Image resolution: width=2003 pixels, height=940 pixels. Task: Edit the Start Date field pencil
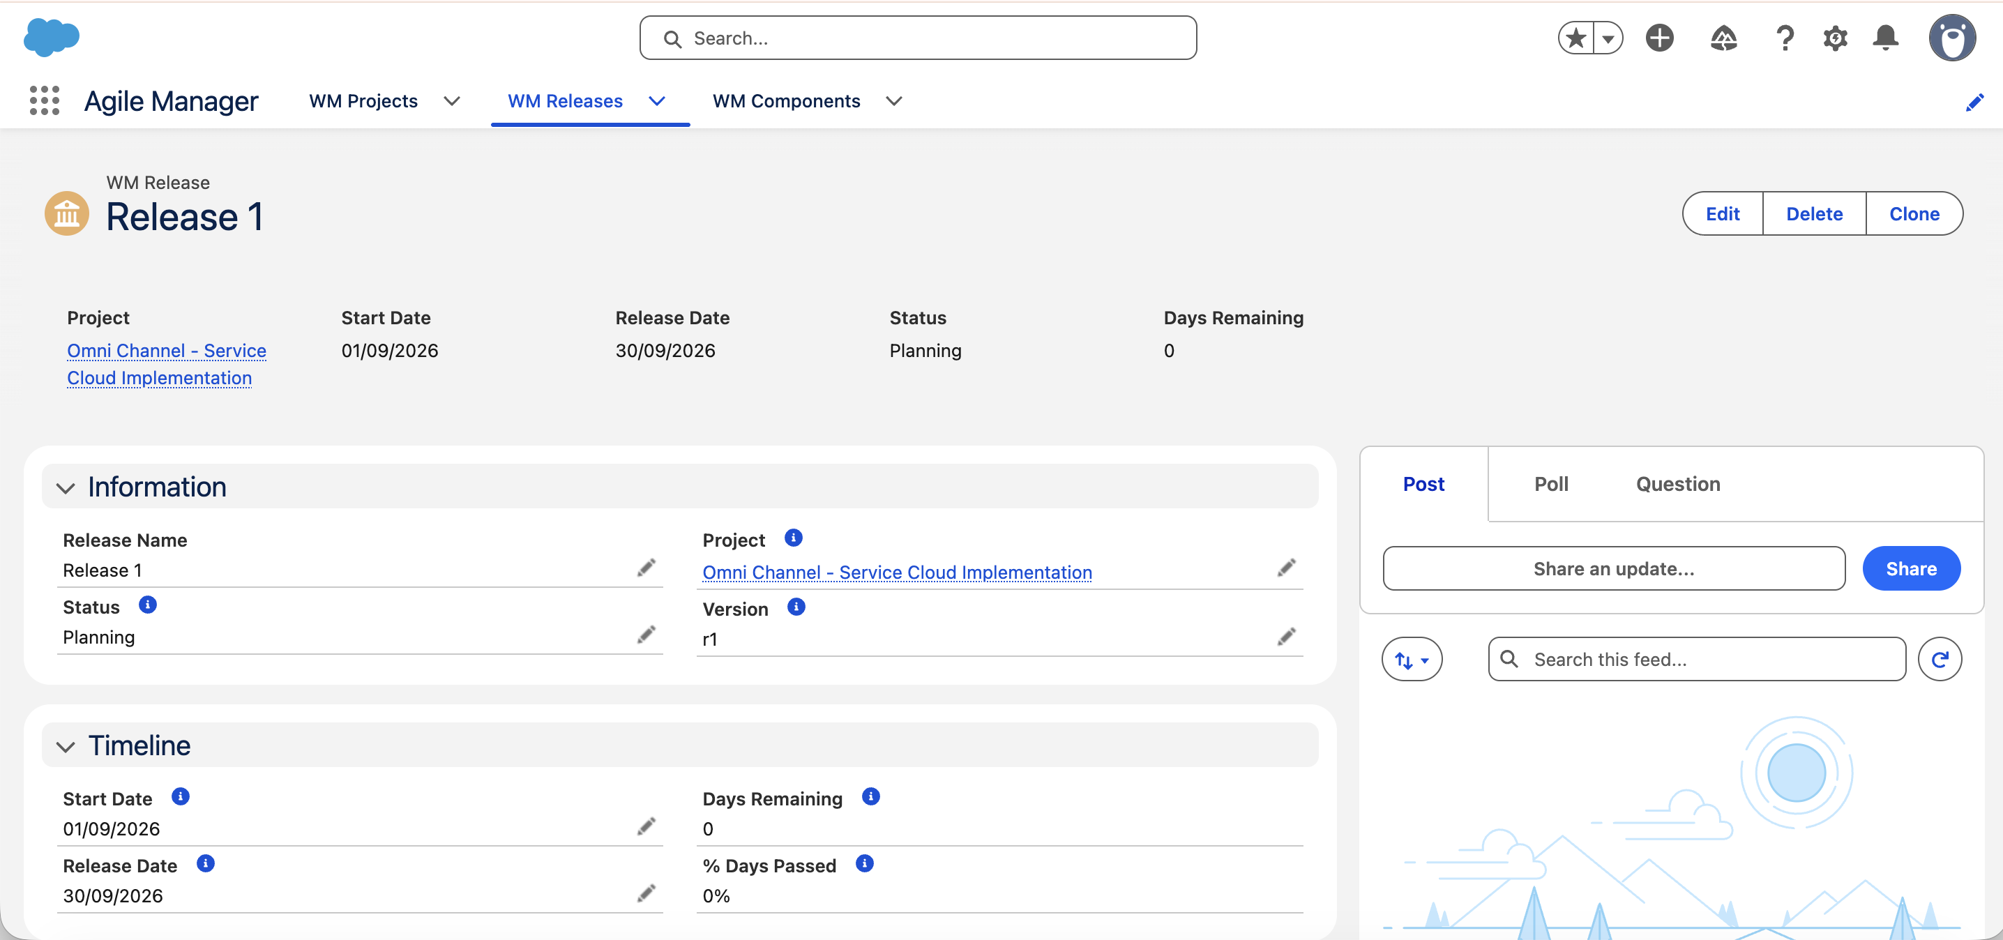coord(646,826)
